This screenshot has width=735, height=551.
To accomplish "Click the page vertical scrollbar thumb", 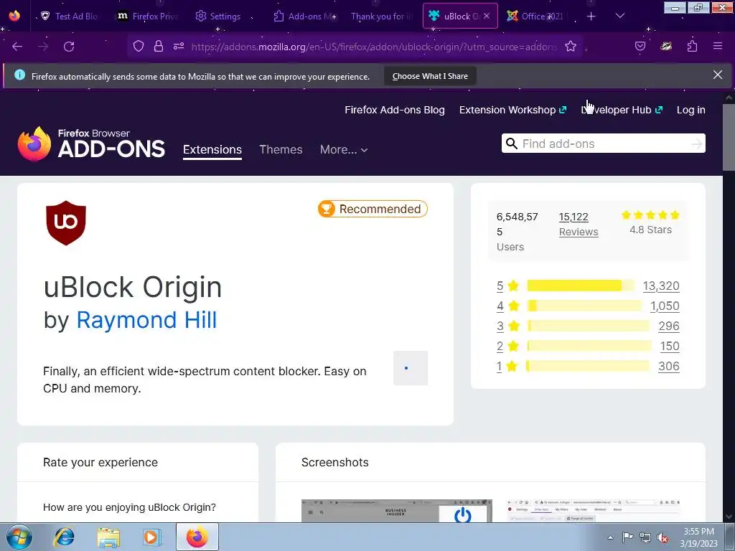I will (729, 137).
